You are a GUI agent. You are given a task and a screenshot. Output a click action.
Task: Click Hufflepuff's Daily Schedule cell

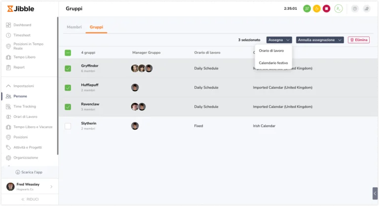(x=206, y=87)
